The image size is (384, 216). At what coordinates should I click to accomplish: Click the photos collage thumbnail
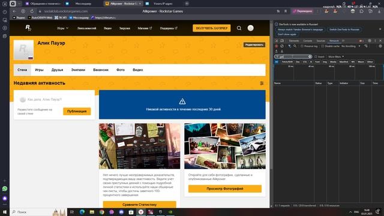coord(225,146)
